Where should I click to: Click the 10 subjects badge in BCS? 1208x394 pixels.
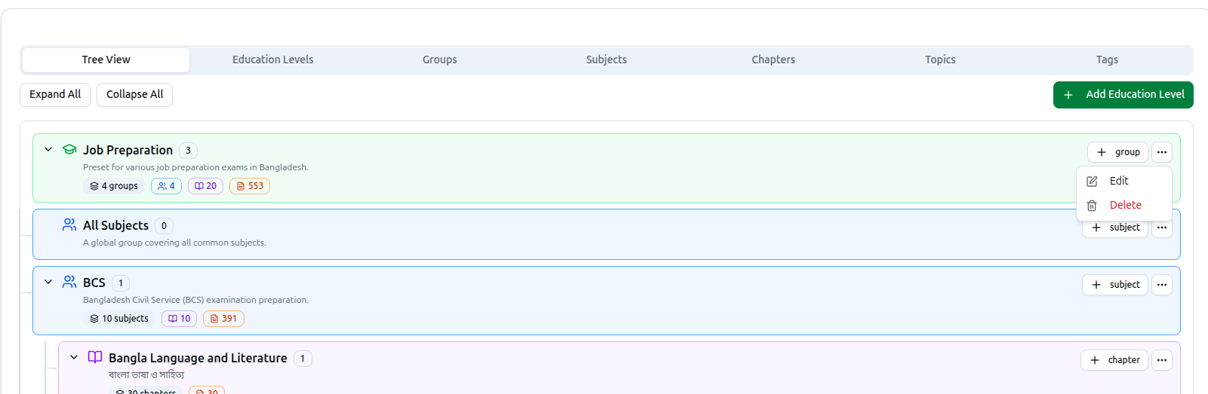tap(119, 319)
